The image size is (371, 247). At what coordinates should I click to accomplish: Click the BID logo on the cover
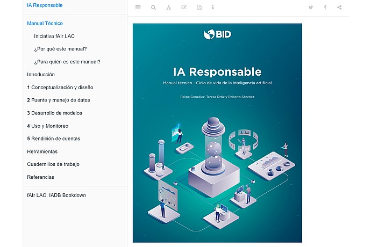coord(217,34)
